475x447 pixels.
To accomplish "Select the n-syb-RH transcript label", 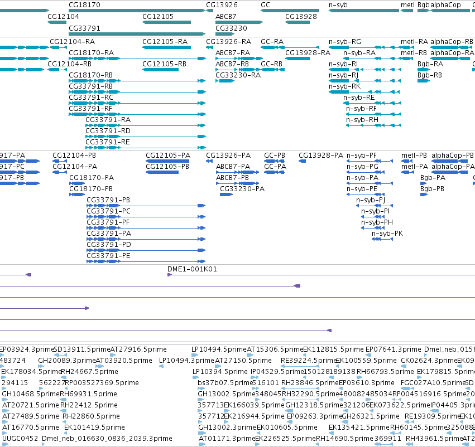I will point(362,120).
